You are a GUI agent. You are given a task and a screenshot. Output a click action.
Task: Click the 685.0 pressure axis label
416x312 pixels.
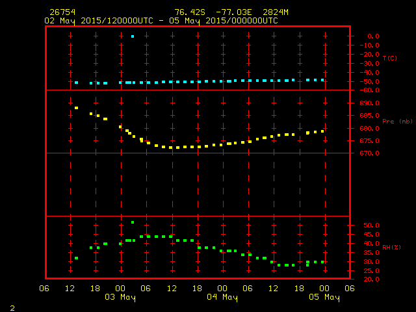coord(369,116)
